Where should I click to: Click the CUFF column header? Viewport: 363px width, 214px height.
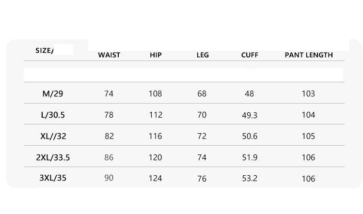pyautogui.click(x=250, y=55)
